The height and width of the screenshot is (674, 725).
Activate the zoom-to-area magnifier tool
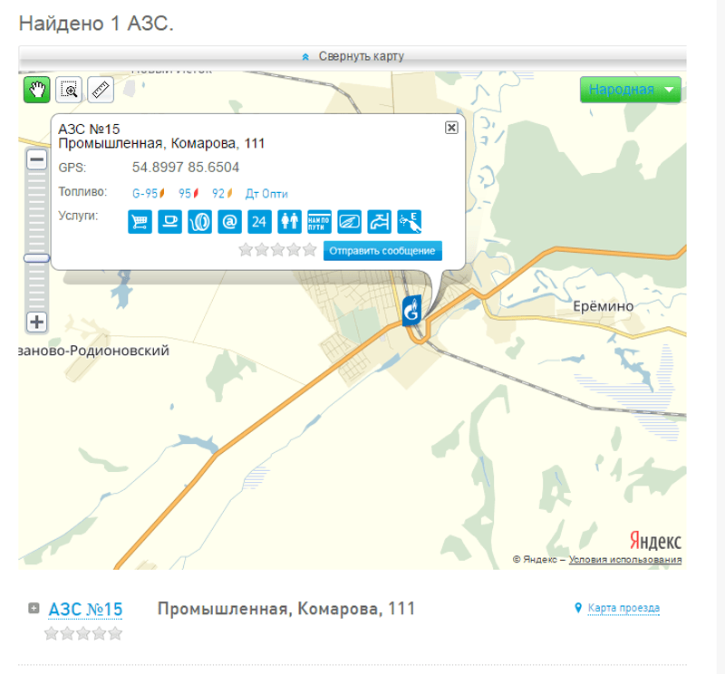[x=69, y=90]
